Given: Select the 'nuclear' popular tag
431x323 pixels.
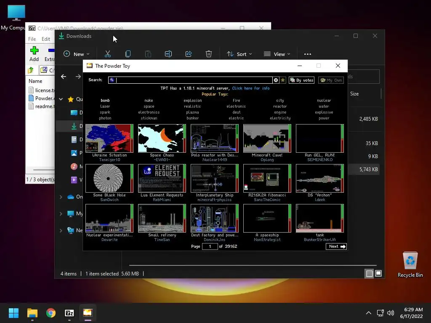Looking at the screenshot, I should pyautogui.click(x=324, y=100).
